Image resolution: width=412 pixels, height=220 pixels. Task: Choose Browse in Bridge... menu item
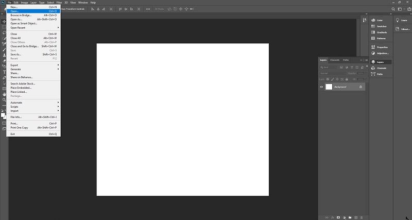pos(33,15)
